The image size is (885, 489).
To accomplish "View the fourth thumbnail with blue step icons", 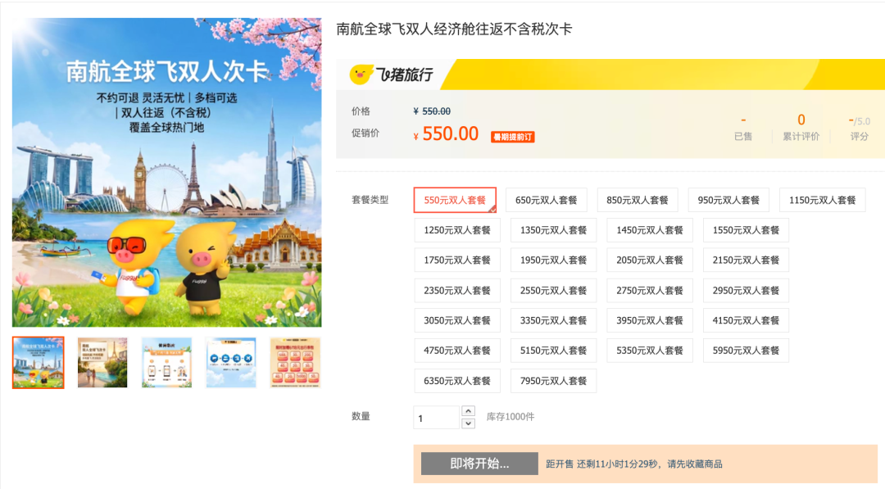I will pos(231,363).
